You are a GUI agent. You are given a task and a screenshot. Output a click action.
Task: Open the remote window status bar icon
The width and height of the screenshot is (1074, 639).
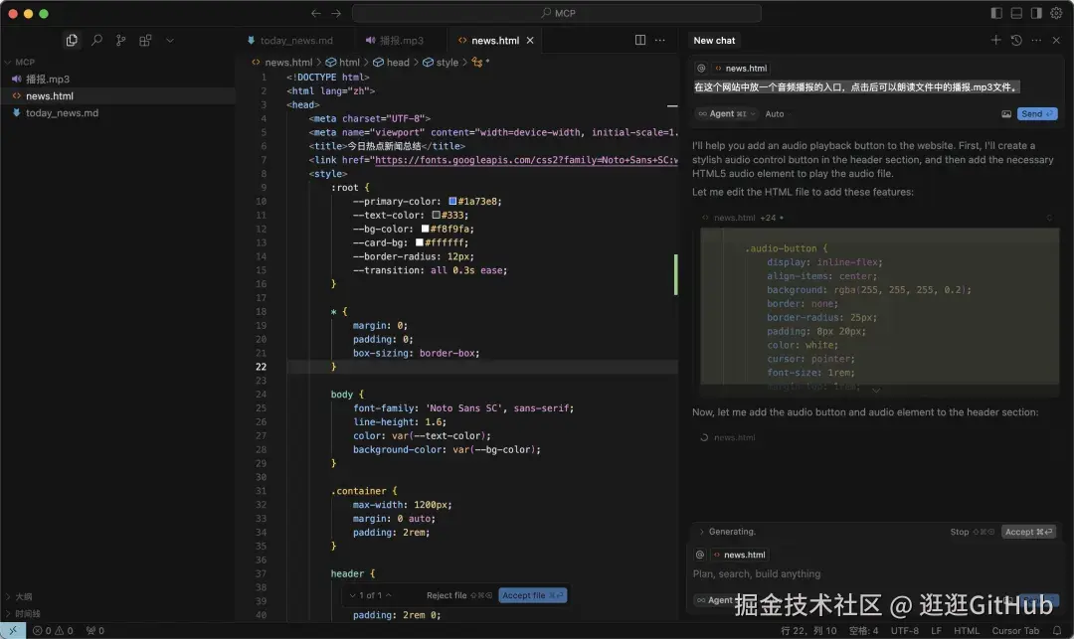tap(13, 631)
